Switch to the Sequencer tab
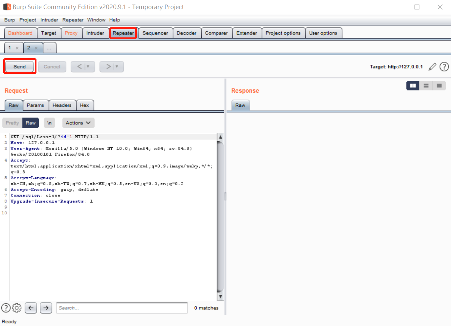Viewport: 451px width, 326px height. pos(155,33)
